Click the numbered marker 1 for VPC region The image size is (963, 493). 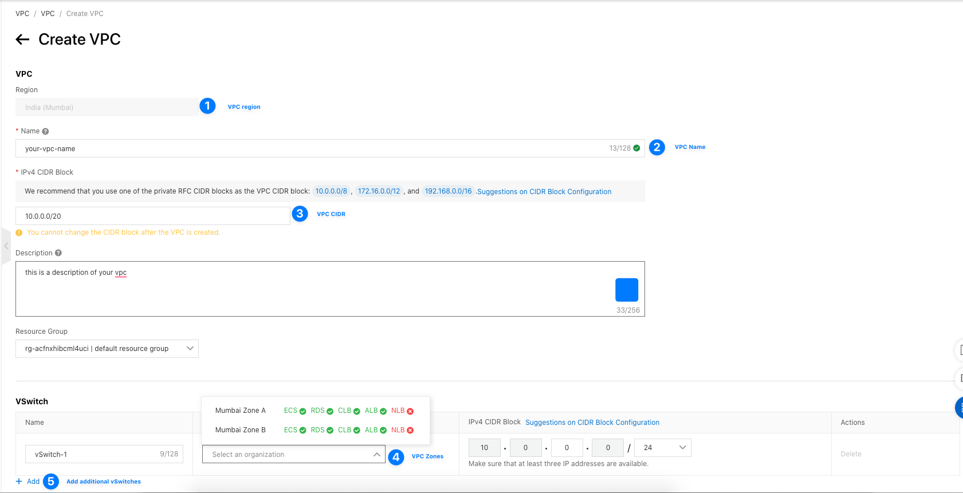click(207, 106)
